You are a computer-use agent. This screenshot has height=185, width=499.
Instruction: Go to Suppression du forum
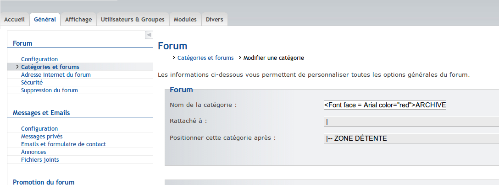[50, 90]
